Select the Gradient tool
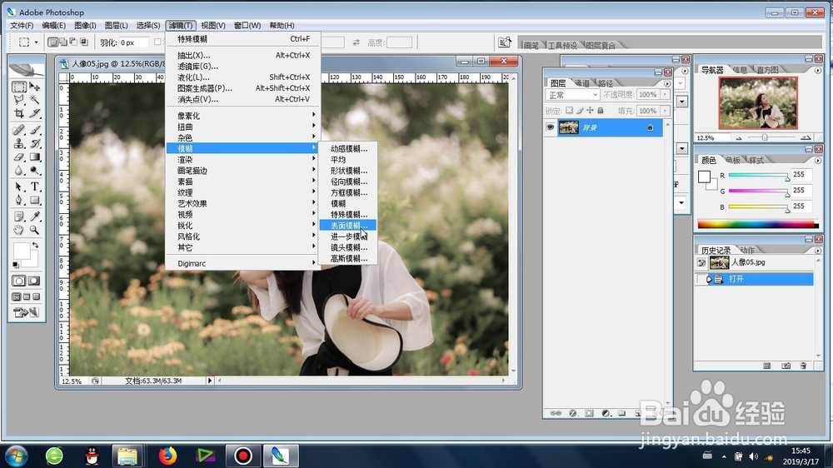This screenshot has height=468, width=833. pyautogui.click(x=34, y=157)
